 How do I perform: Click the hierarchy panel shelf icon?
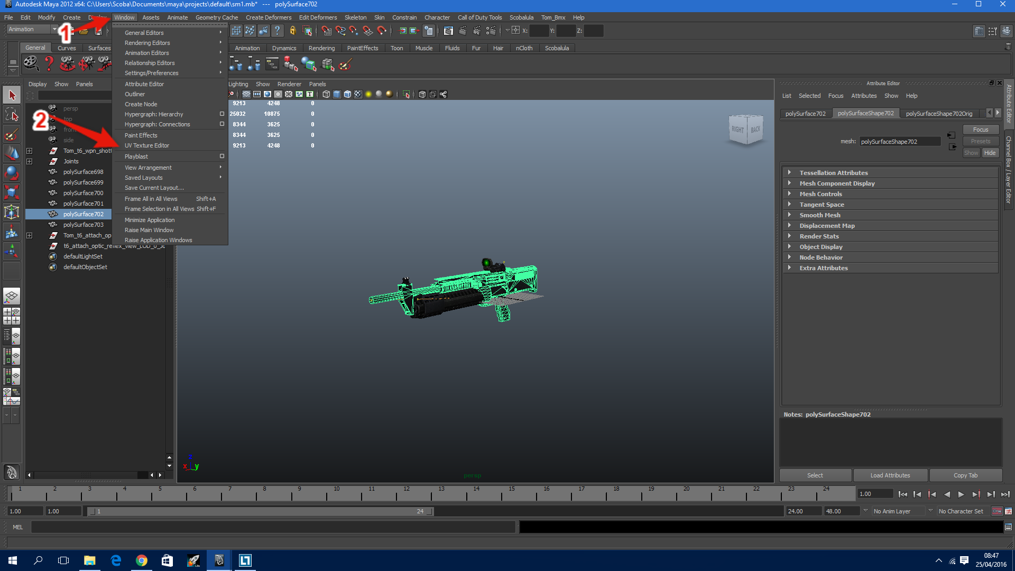click(272, 65)
